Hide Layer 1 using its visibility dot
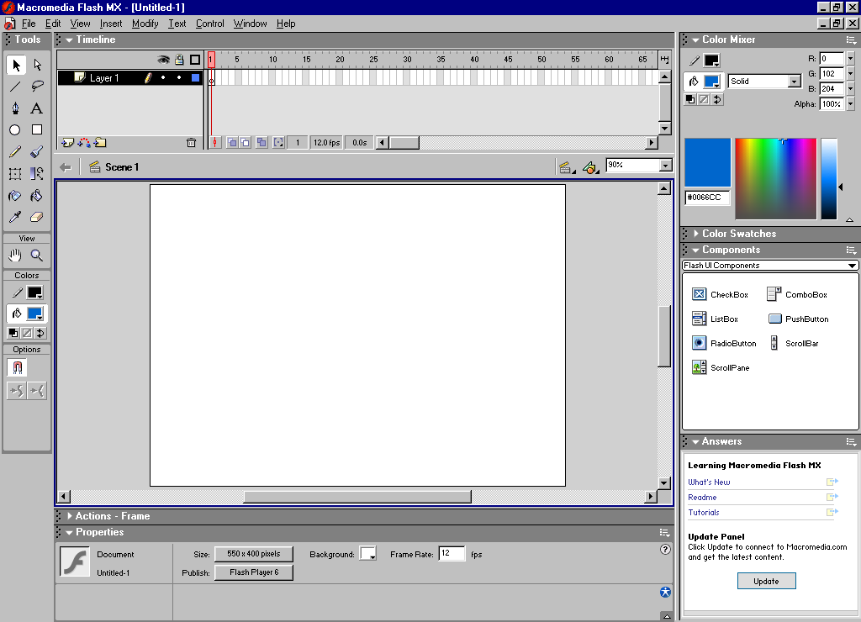Viewport: 861px width, 622px height. [x=163, y=78]
